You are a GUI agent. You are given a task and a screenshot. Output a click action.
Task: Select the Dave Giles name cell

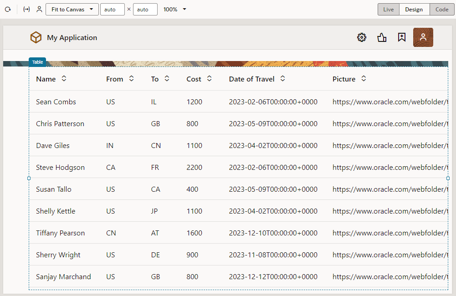53,145
